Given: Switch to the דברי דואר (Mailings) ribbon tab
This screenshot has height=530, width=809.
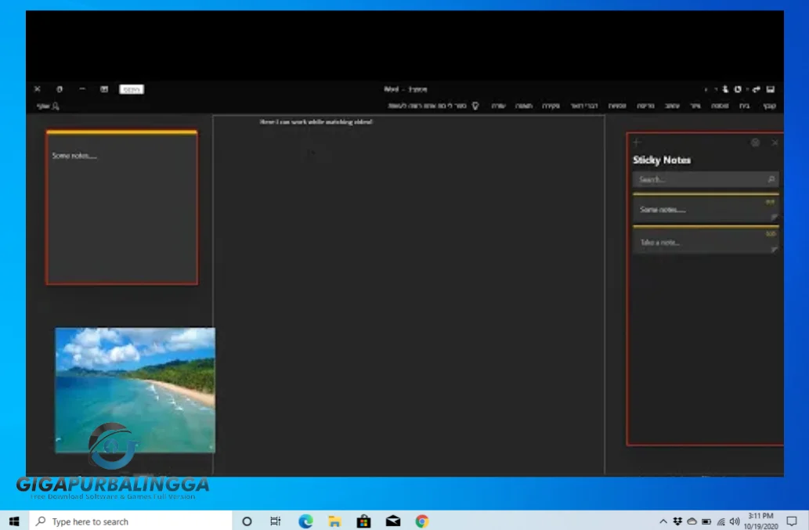Looking at the screenshot, I should pos(584,106).
